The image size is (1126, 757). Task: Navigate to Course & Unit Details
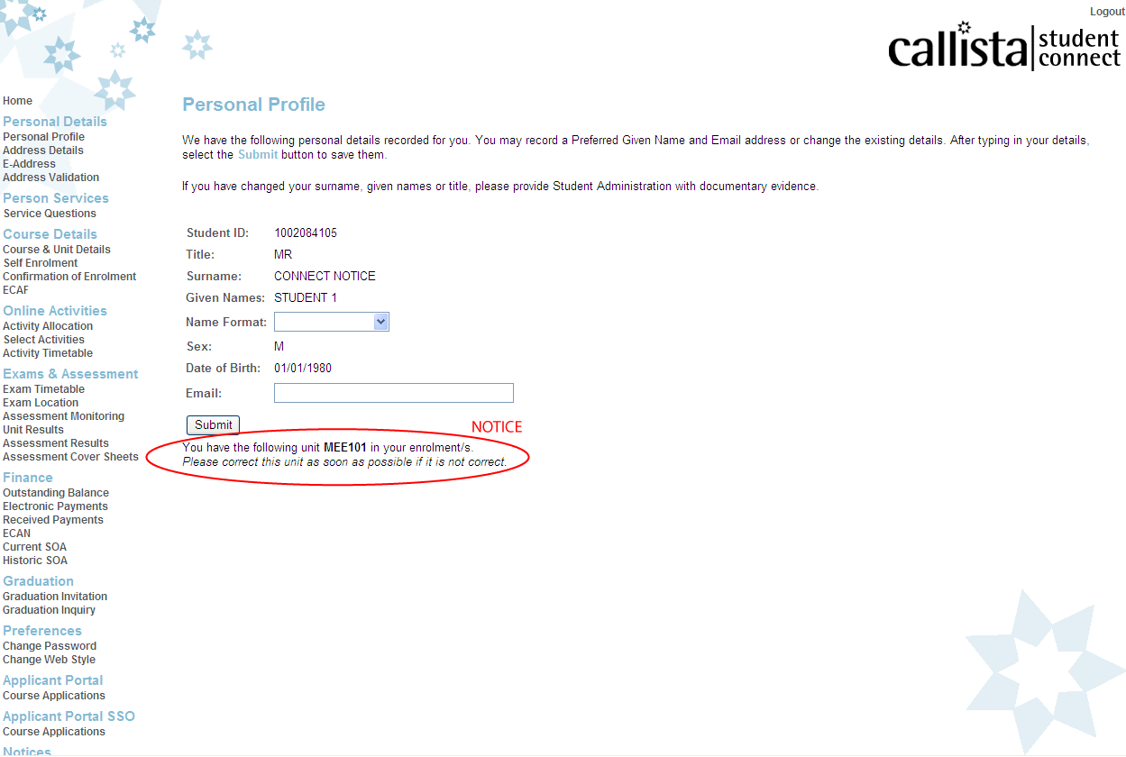pyautogui.click(x=57, y=250)
